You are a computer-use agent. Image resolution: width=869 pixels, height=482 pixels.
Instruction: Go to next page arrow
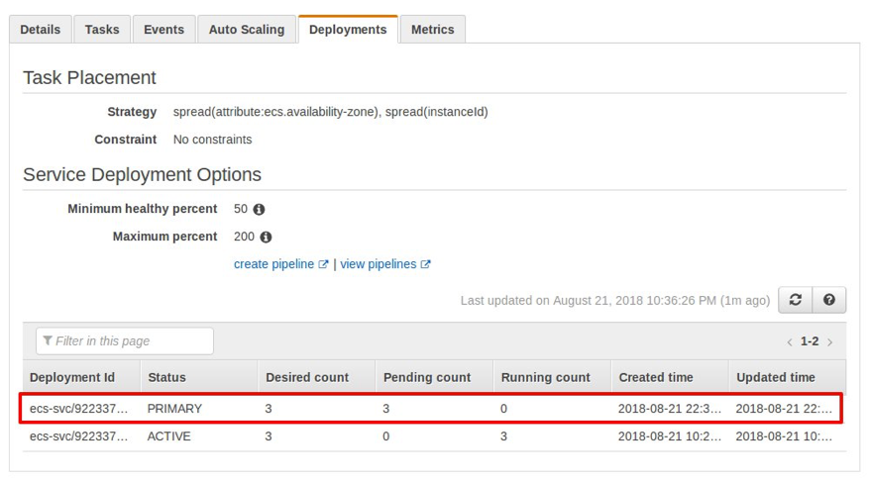point(830,341)
